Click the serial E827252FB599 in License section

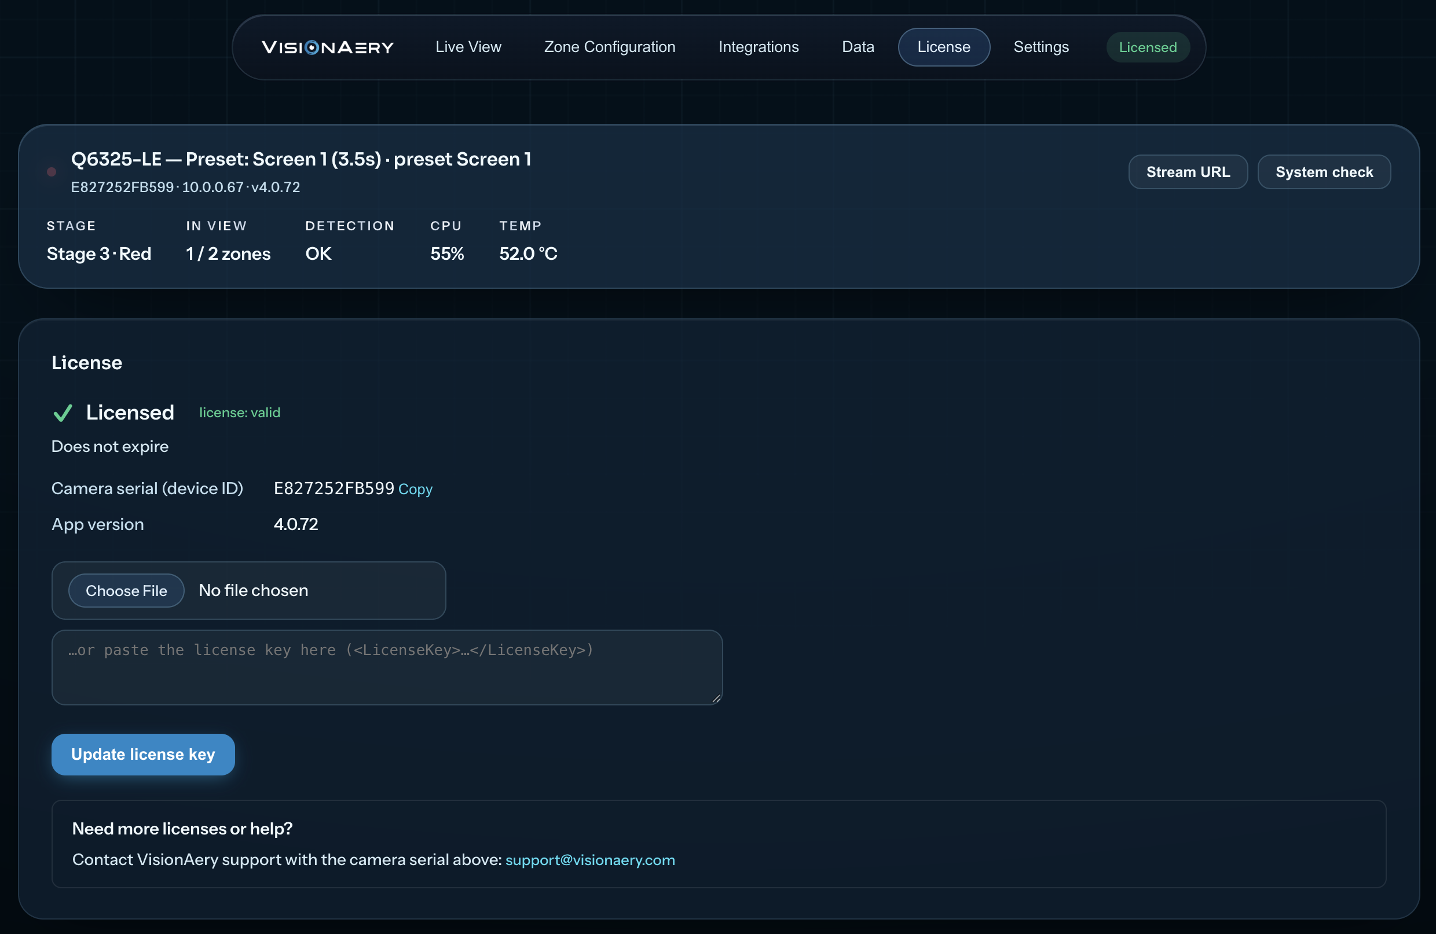[334, 488]
